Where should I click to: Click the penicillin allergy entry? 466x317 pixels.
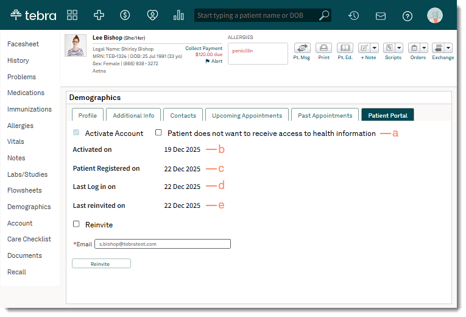242,51
